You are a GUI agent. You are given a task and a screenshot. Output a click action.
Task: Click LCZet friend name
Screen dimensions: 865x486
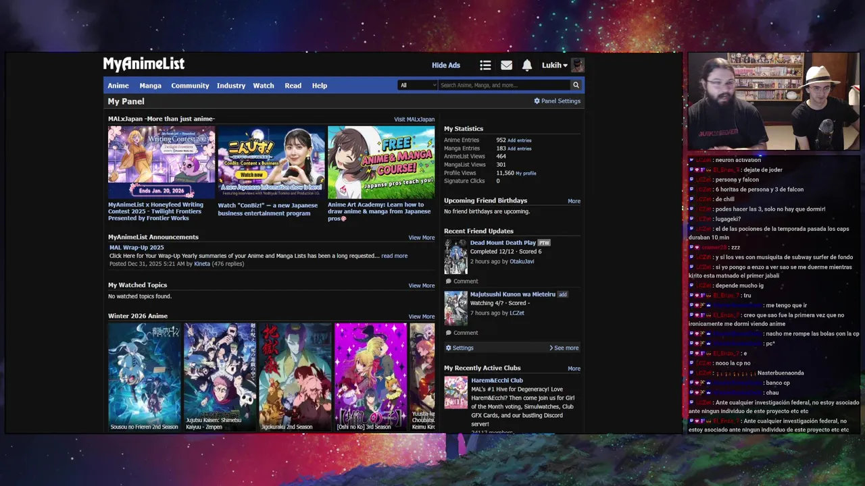(516, 313)
